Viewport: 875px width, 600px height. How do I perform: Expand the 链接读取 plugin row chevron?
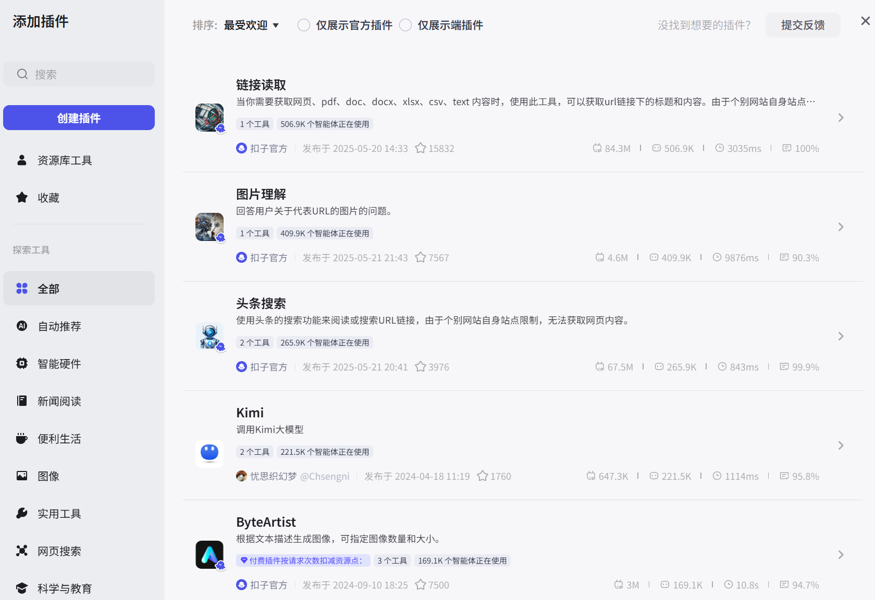(841, 118)
